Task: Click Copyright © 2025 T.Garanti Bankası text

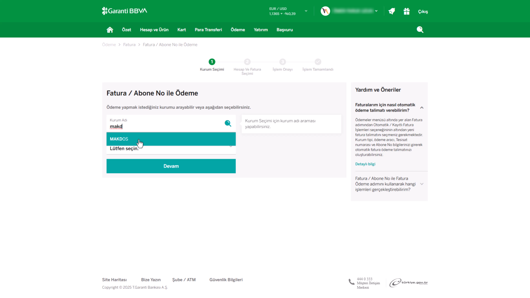Action: point(135,288)
